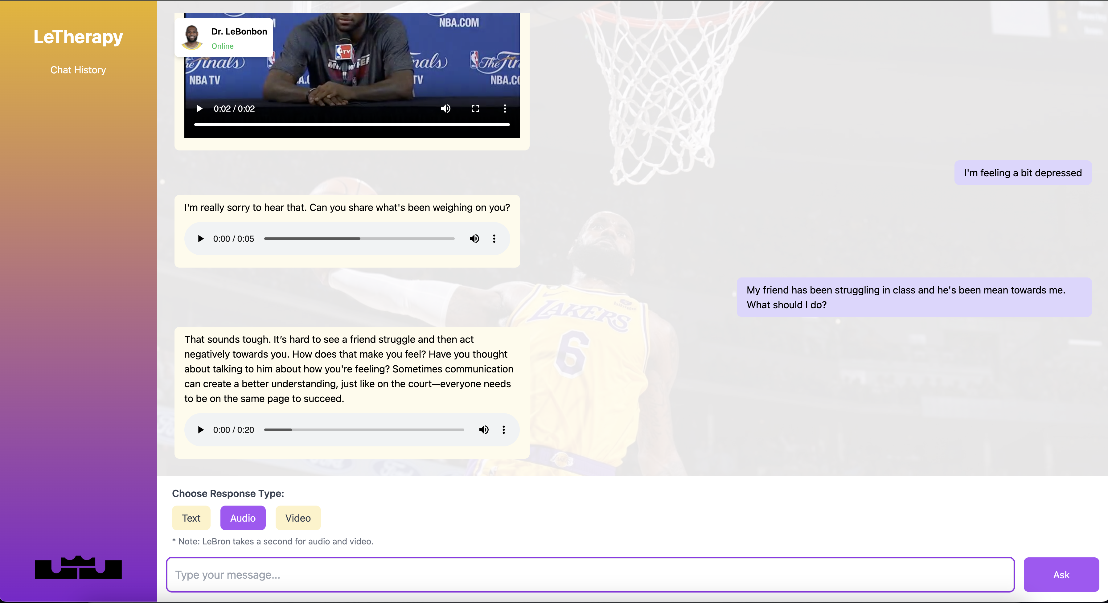Viewport: 1108px width, 603px height.
Task: Open Chat History in sidebar
Action: (x=78, y=70)
